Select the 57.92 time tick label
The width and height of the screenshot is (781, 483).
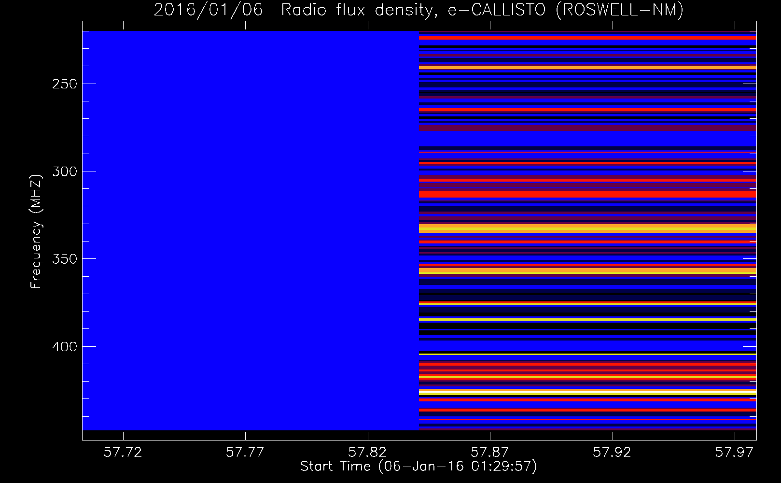(612, 453)
